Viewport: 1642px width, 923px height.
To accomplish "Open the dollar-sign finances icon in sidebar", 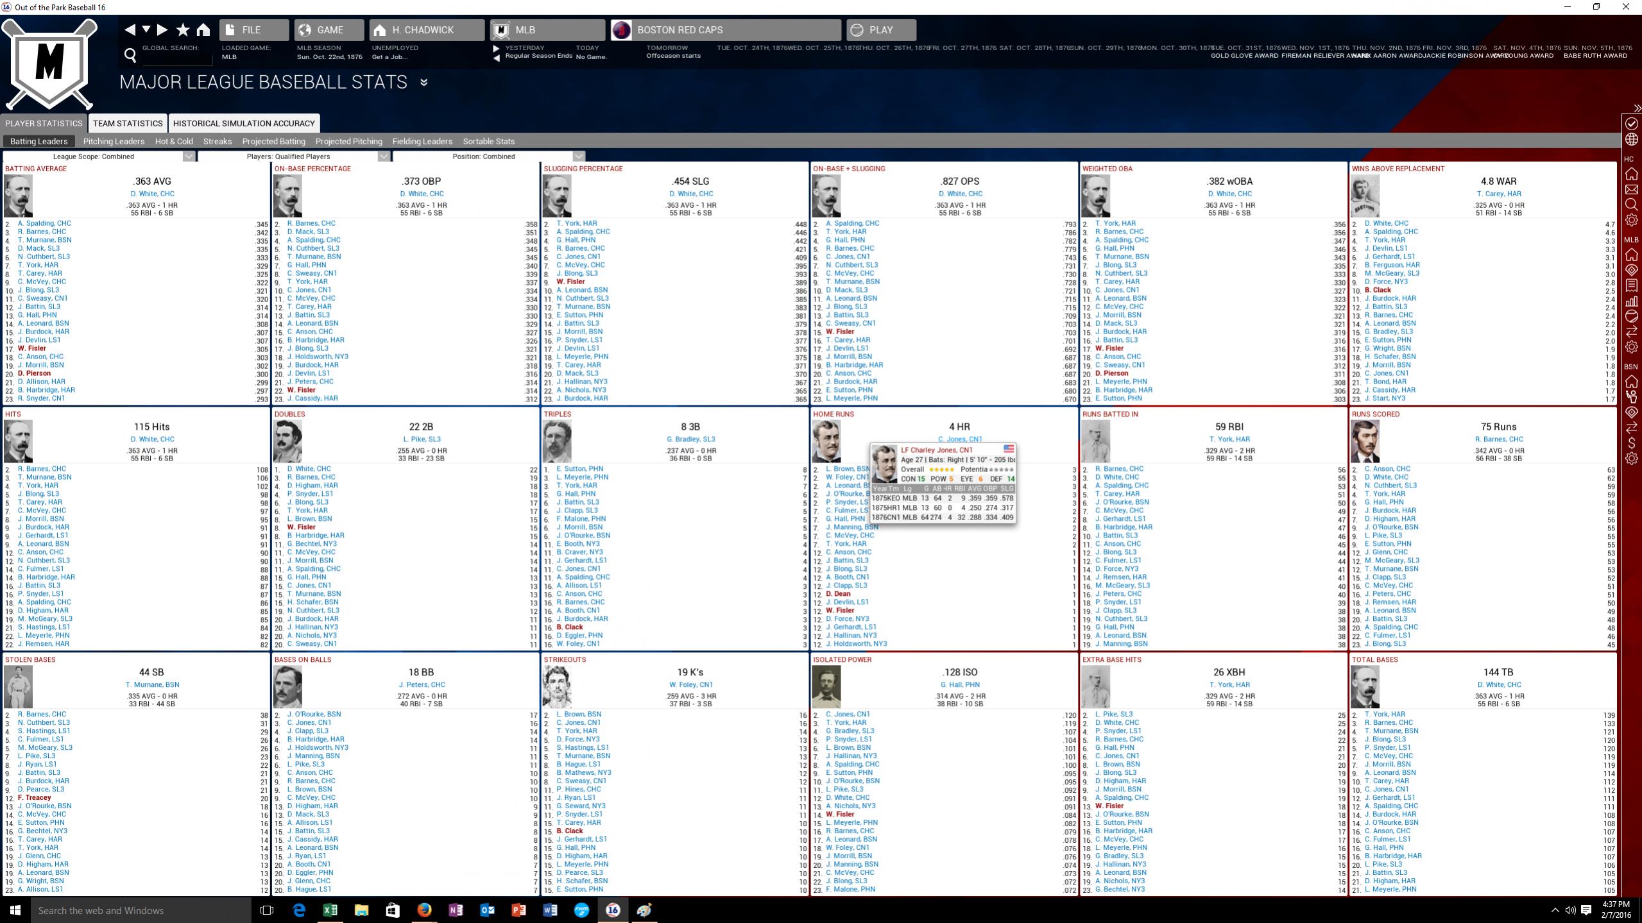I will pyautogui.click(x=1631, y=443).
